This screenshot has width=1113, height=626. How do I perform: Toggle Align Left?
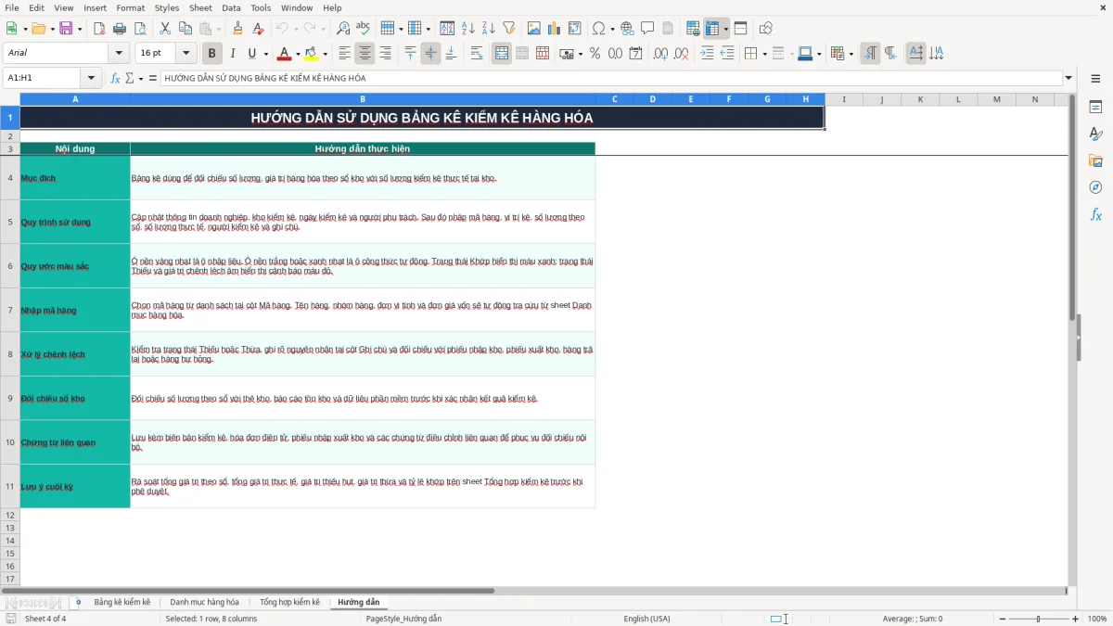345,54
